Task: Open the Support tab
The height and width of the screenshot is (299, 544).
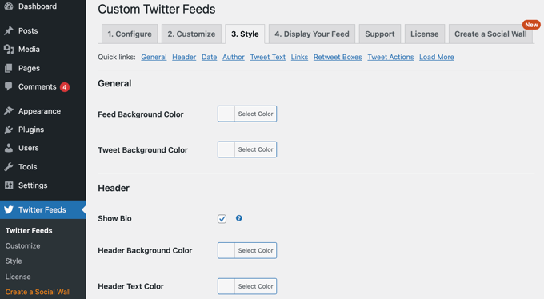Action: click(380, 34)
